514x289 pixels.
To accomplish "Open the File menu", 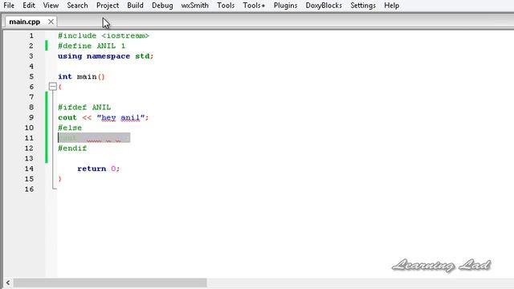I will [9, 6].
